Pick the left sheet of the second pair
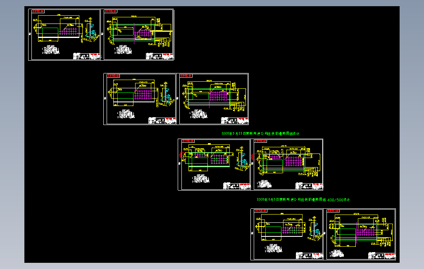 [x=140, y=99]
